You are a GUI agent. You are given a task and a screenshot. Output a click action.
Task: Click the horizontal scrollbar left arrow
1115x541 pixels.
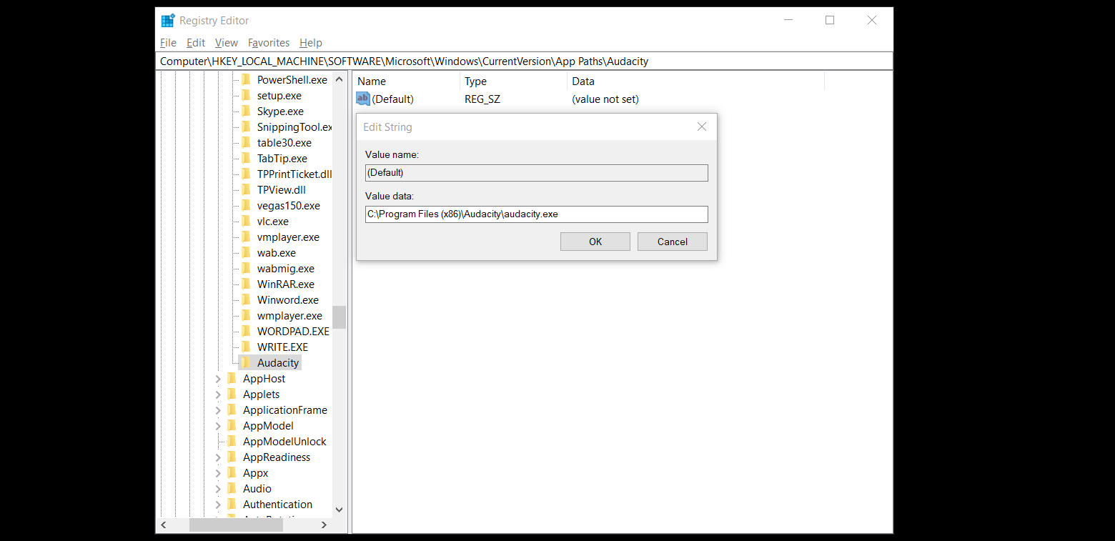pos(164,525)
